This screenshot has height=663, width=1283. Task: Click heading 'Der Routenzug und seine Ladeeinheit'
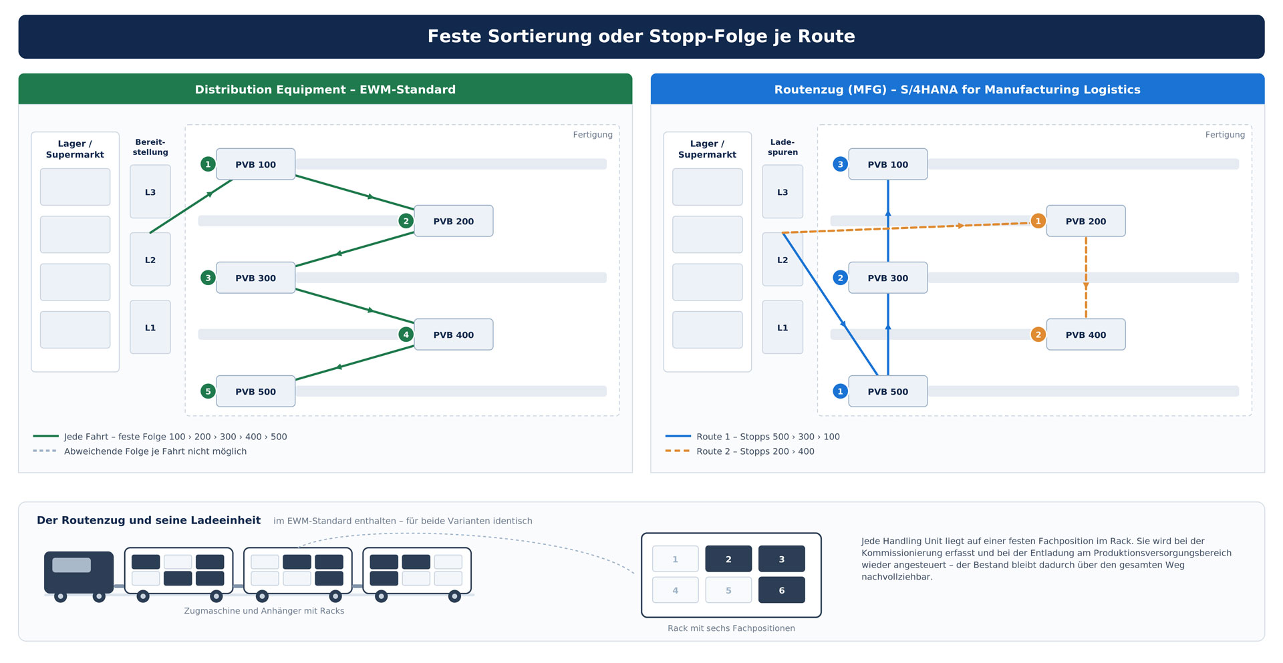click(x=148, y=520)
